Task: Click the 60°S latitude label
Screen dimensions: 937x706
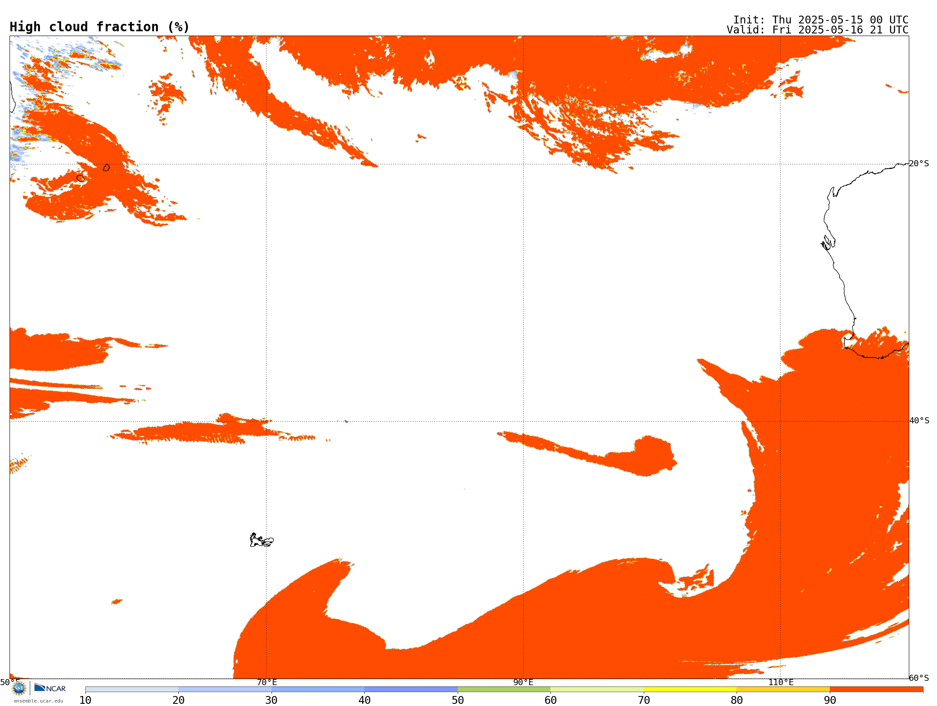Action: click(919, 678)
